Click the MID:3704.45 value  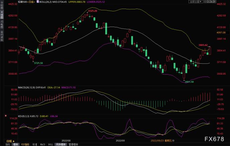[60, 2]
